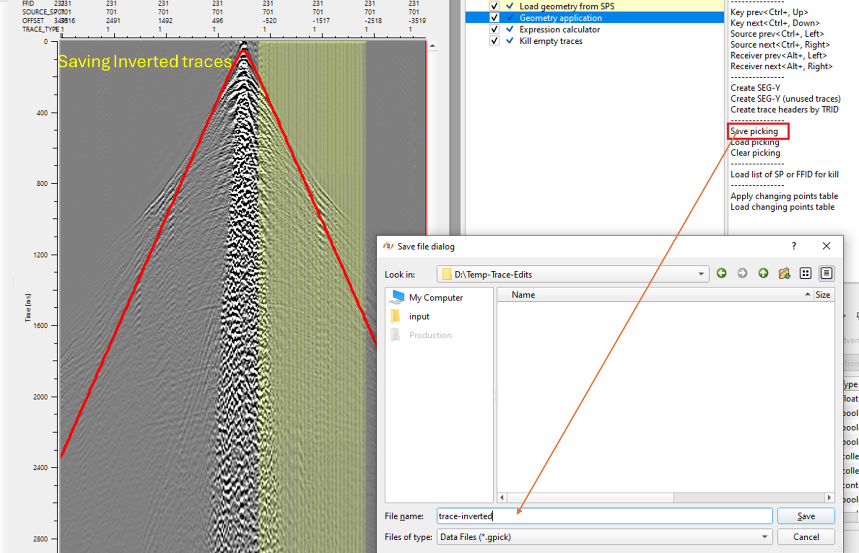Expand the Name column sort arrow
The height and width of the screenshot is (553, 859).
click(x=807, y=294)
